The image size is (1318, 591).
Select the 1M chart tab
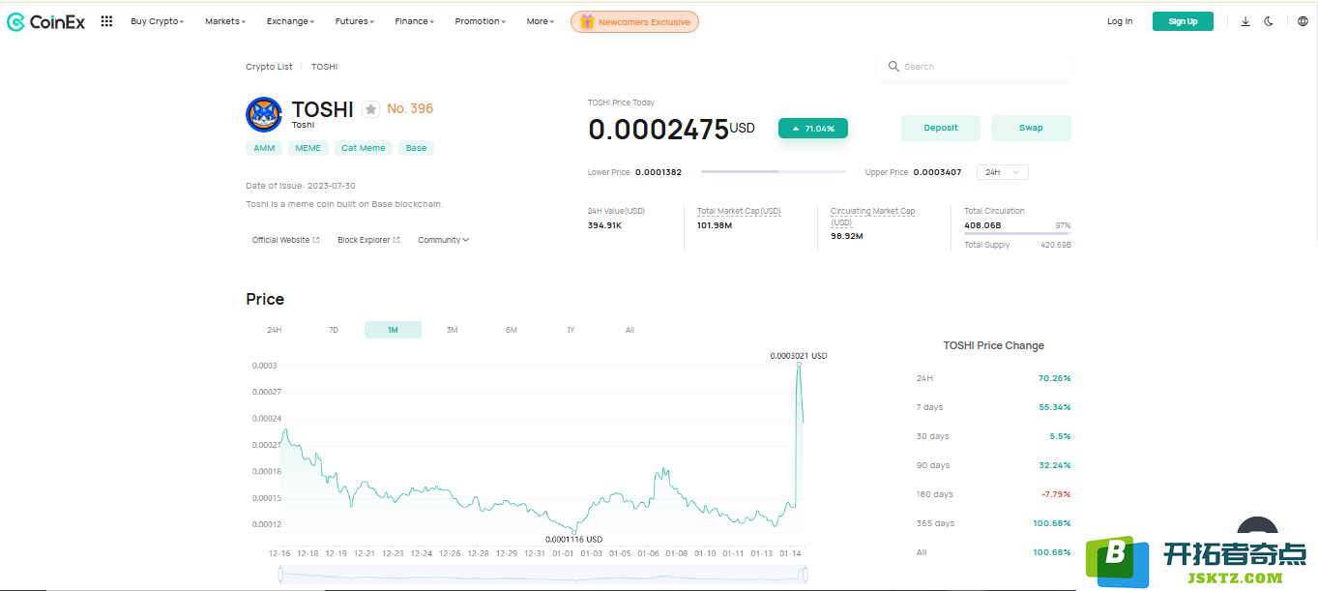pos(393,330)
